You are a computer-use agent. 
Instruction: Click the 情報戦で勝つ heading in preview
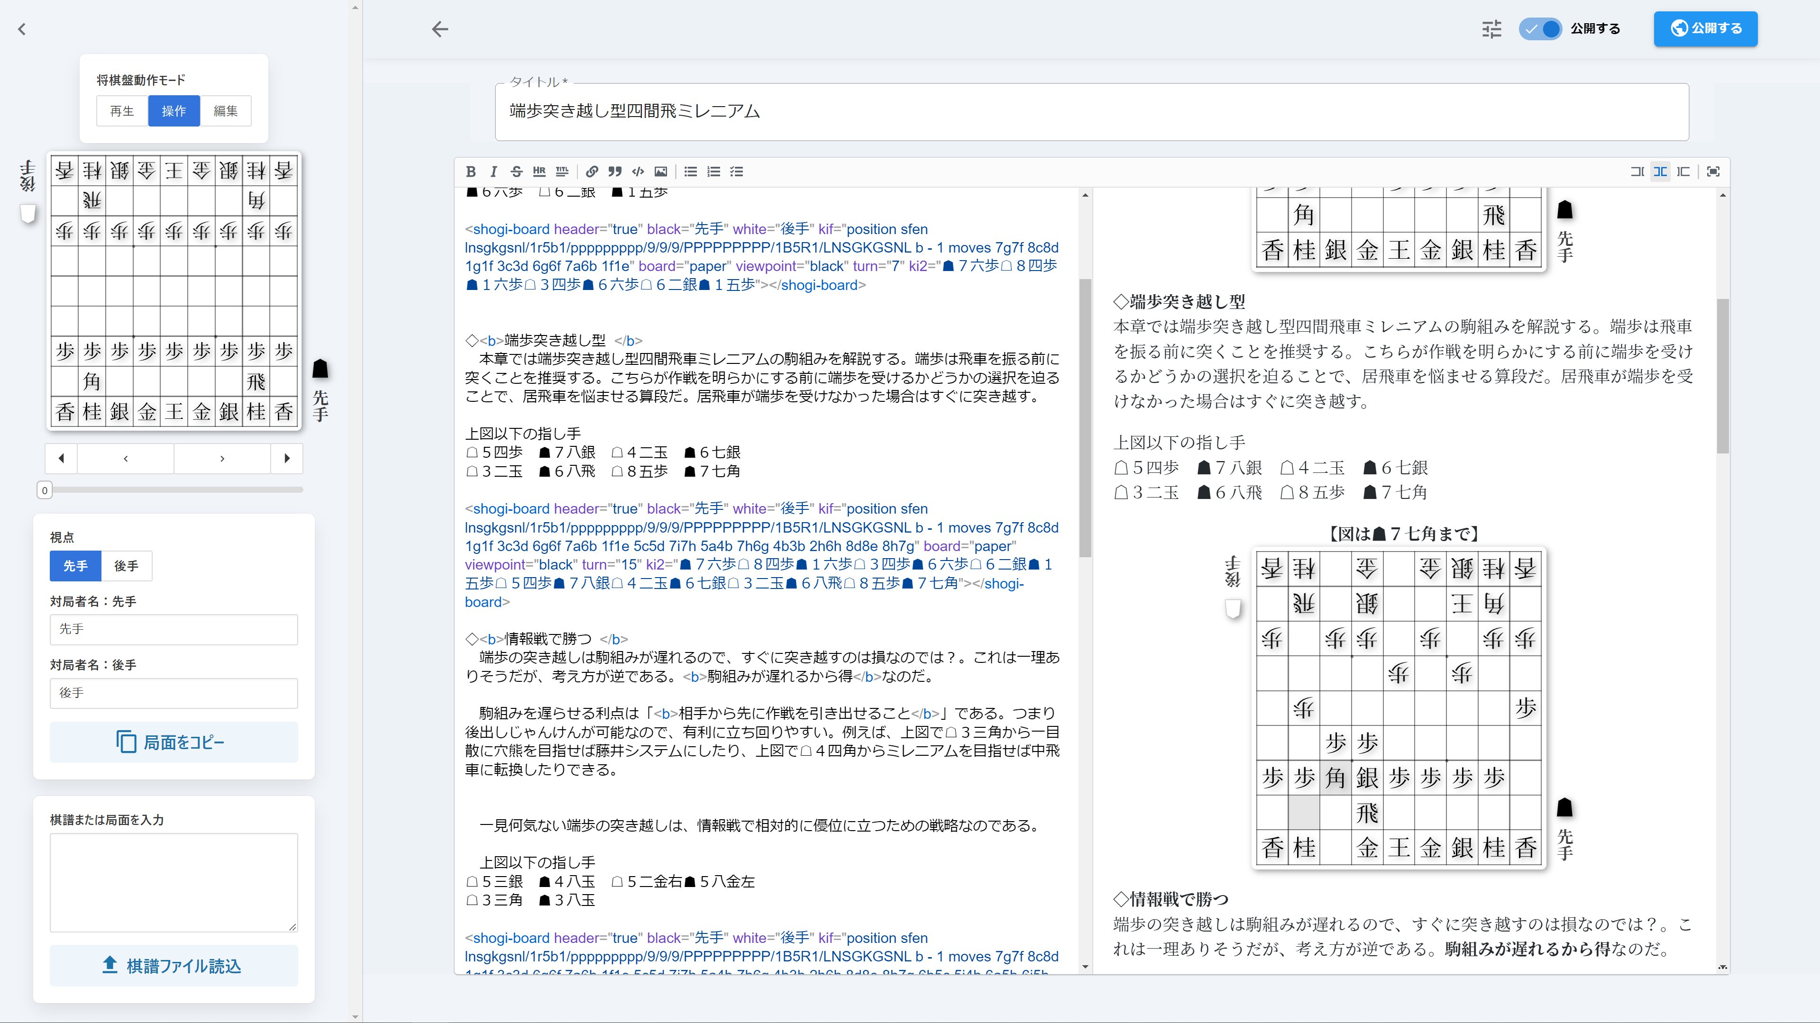(1171, 899)
